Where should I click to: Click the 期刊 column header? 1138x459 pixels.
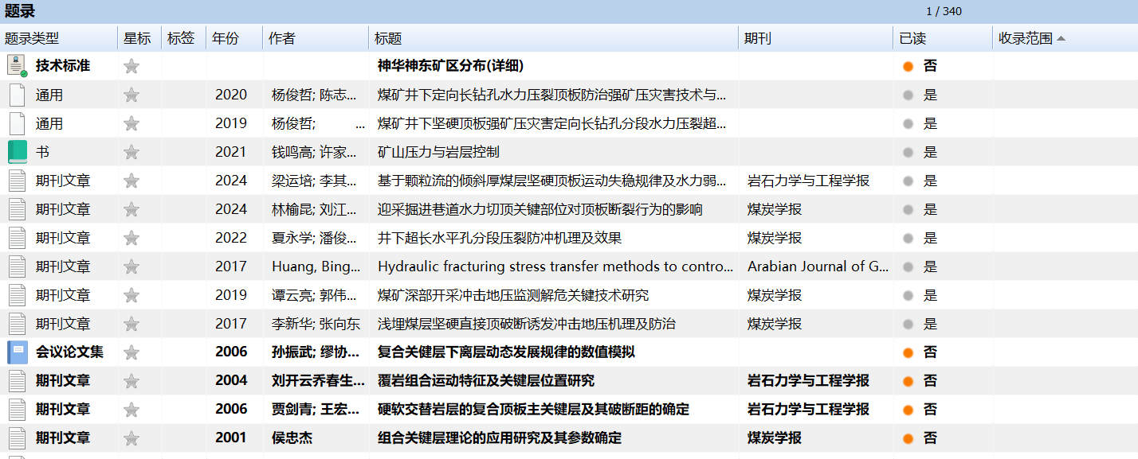click(x=757, y=38)
